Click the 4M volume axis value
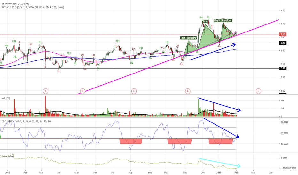This screenshot has width=298, height=175. point(282,101)
